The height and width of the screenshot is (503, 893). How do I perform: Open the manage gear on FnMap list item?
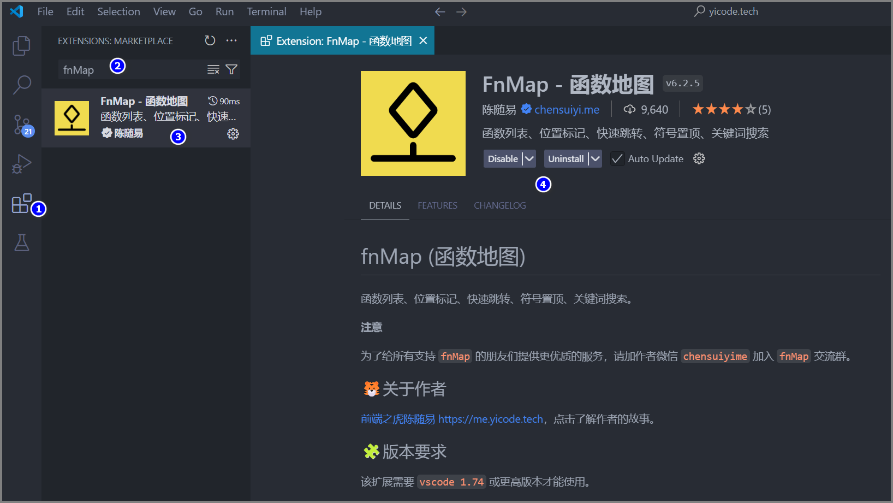tap(233, 134)
